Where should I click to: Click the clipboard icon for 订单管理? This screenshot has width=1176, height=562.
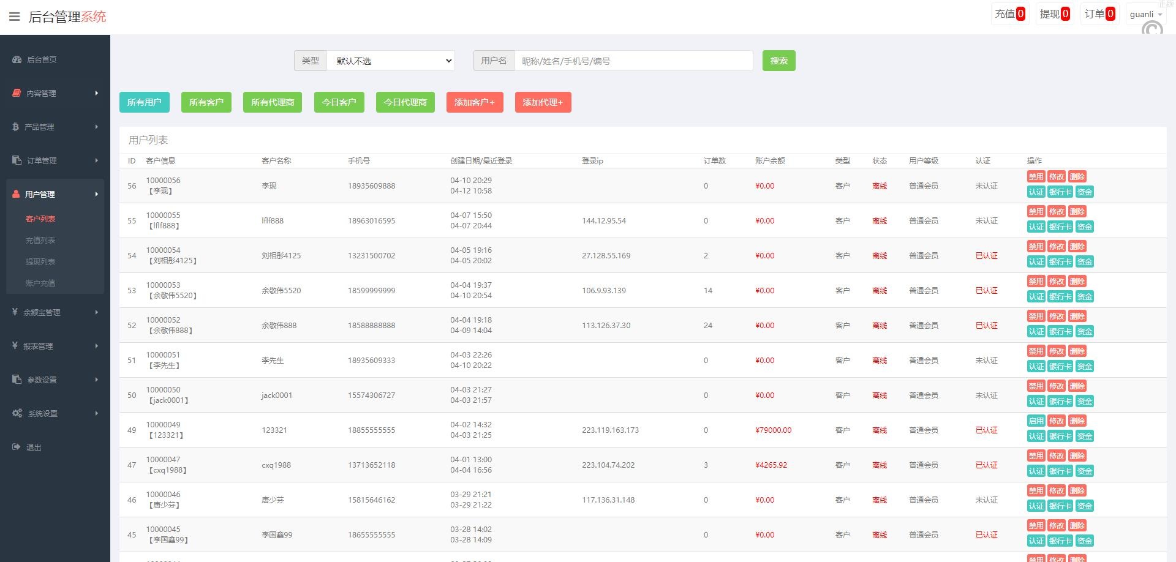point(17,160)
